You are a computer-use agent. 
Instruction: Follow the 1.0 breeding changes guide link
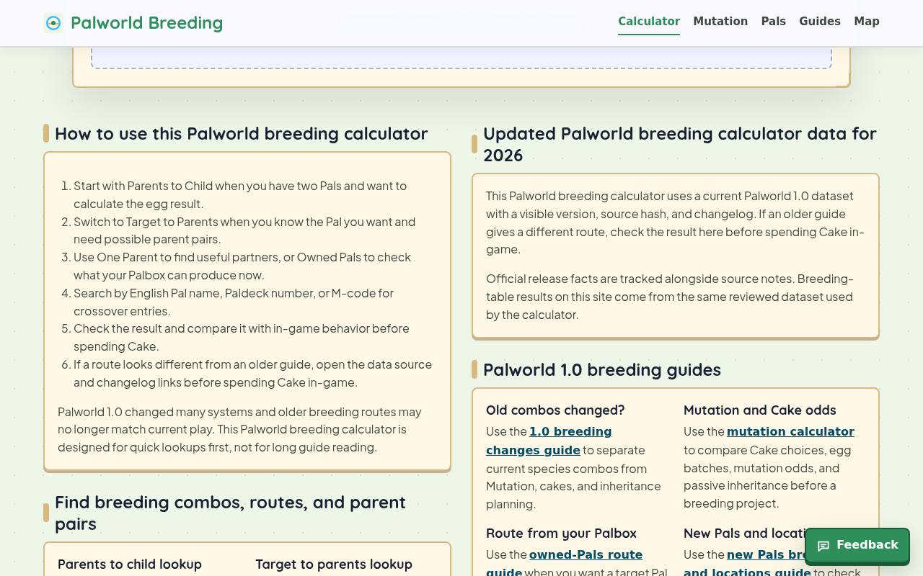[x=549, y=441]
